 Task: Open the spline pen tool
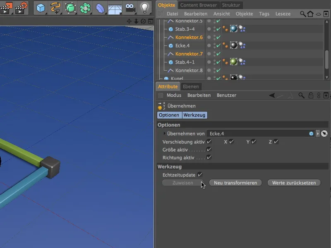[x=55, y=7]
